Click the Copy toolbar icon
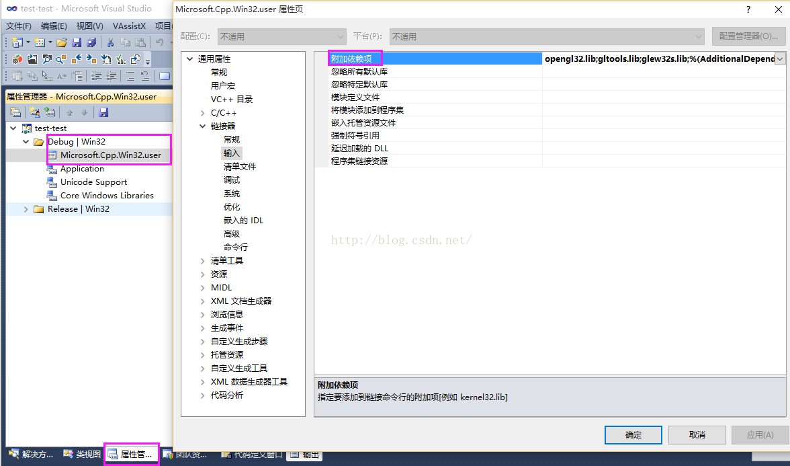 [x=125, y=42]
